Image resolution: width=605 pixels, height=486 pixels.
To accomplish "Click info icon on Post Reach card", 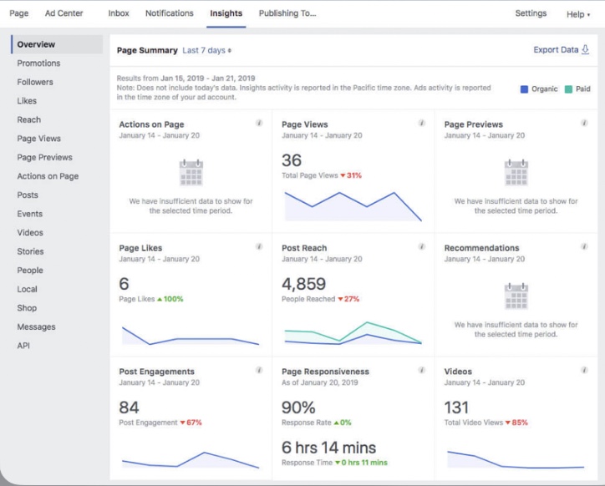I will (x=421, y=246).
